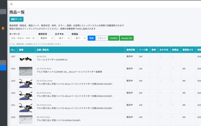The height and width of the screenshot is (126, 201).
Task: Select product code AE-68152A
Action: coord(41,56)
